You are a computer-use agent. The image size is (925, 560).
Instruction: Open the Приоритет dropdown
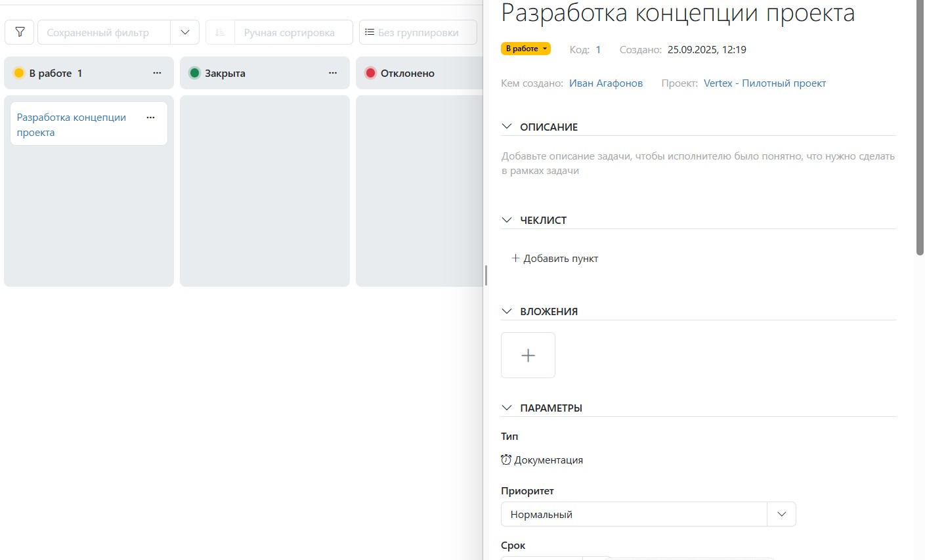[x=781, y=514]
